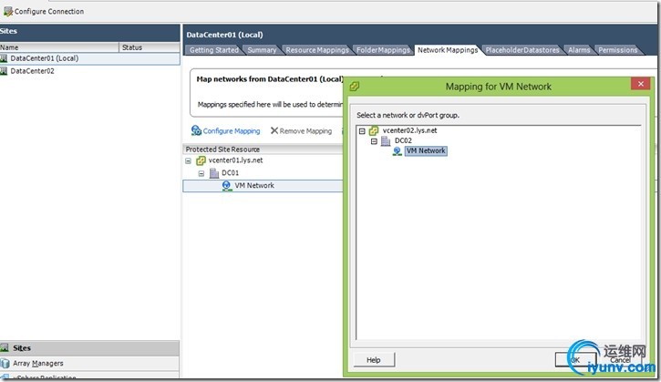Select VM Network row under DC01
661x382 pixels.
(263, 186)
